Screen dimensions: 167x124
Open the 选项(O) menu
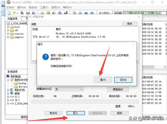tap(56, 8)
